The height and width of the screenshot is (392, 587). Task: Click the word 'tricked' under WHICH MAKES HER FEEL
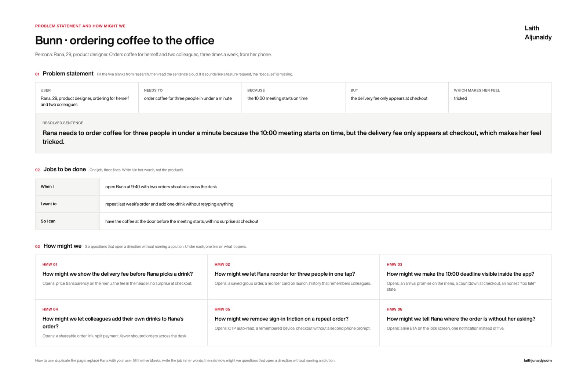[460, 98]
